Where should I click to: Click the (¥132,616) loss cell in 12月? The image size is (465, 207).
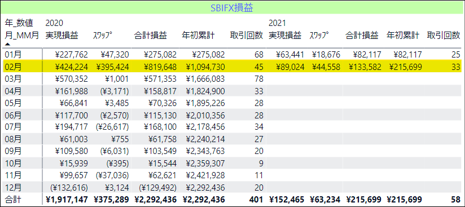click(69, 188)
